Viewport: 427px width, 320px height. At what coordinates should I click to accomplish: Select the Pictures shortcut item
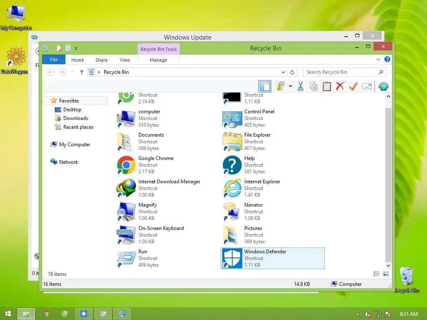coord(272,235)
